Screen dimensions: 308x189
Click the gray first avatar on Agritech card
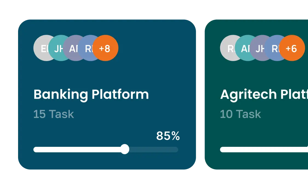point(228,48)
